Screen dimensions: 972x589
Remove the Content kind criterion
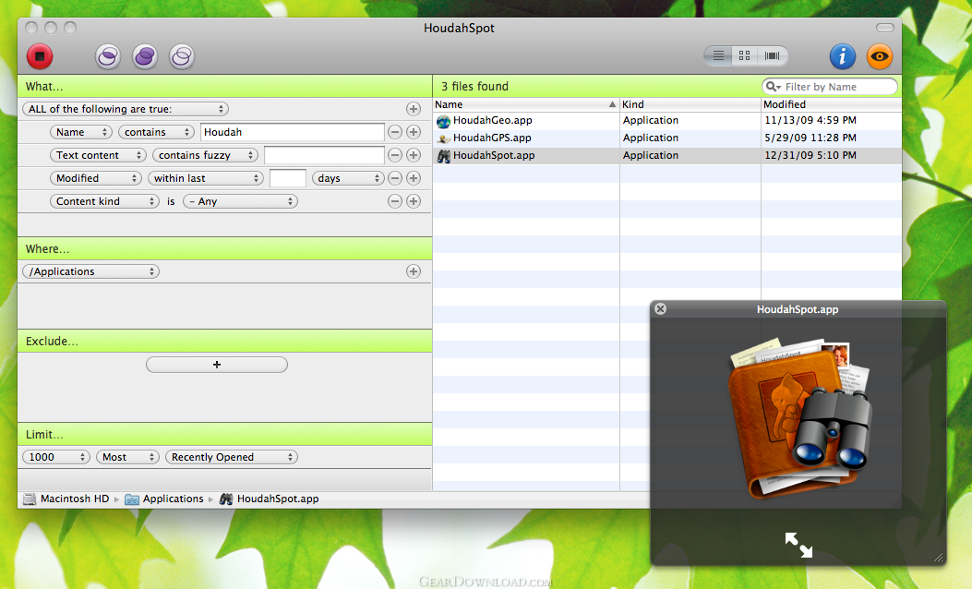coord(395,201)
